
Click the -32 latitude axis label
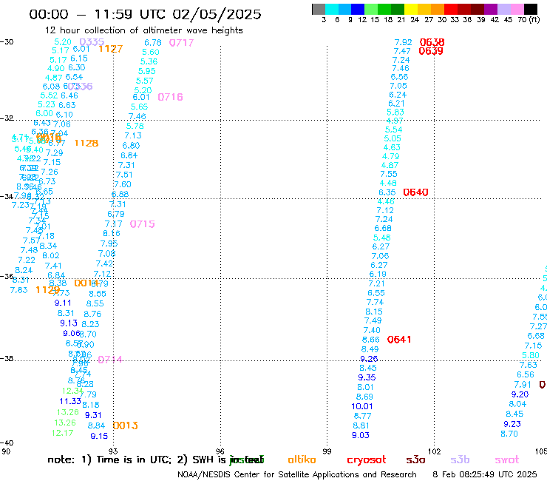coord(7,118)
